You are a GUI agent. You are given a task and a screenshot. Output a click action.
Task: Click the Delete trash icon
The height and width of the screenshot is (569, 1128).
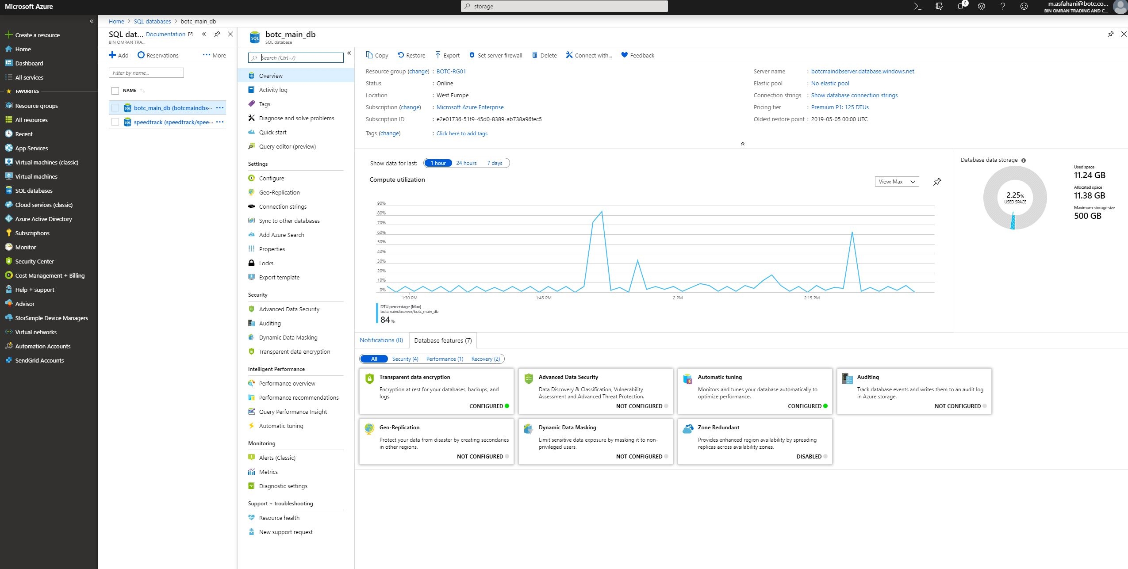tap(534, 55)
